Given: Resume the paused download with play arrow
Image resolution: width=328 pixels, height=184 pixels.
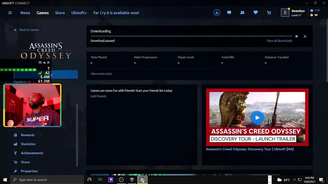Looking at the screenshot, I should pyautogui.click(x=297, y=36).
